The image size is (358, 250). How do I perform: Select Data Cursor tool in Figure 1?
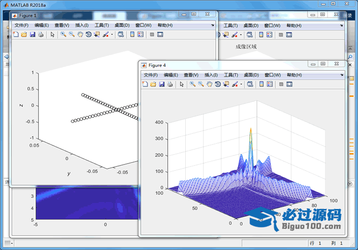pyautogui.click(x=97, y=34)
